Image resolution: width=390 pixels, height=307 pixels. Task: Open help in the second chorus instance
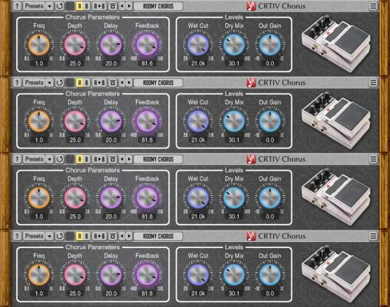(17, 82)
